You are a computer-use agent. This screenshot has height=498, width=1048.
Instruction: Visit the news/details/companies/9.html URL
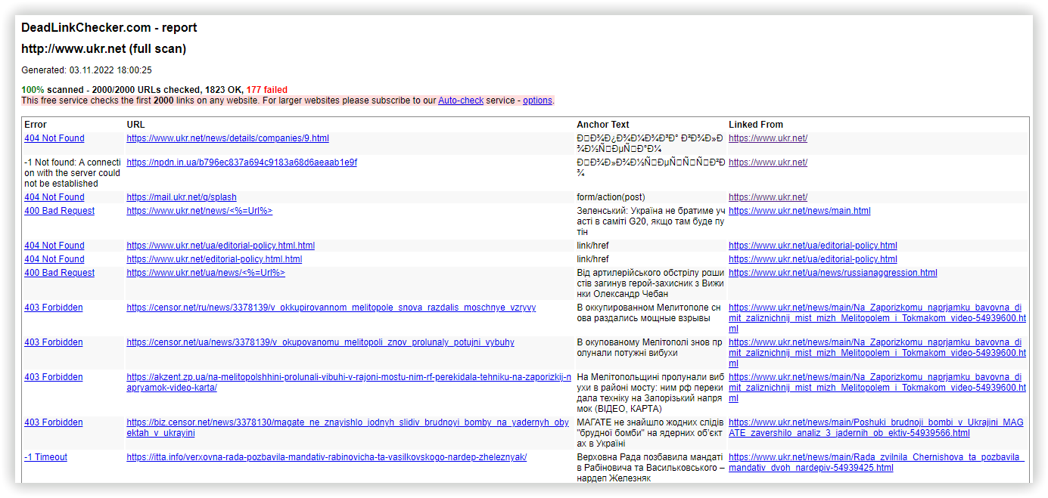(228, 138)
